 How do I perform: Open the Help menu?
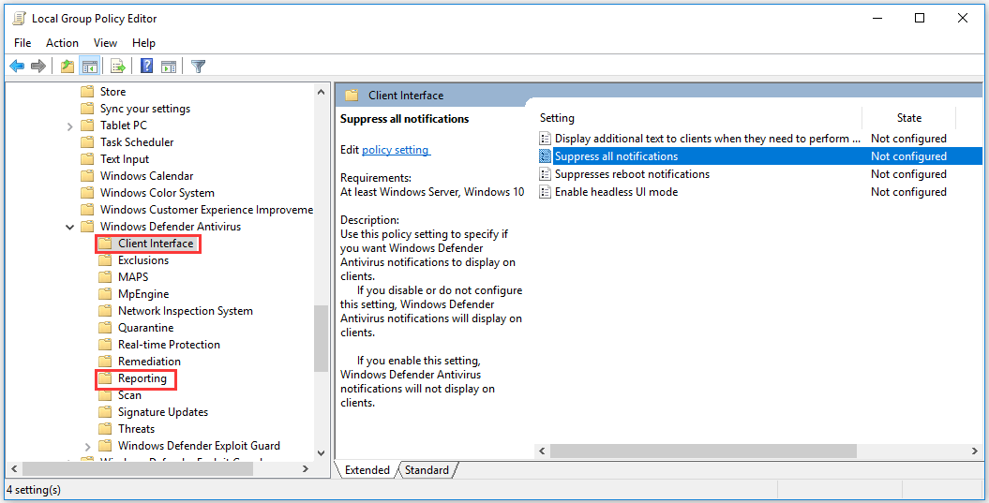pos(143,43)
